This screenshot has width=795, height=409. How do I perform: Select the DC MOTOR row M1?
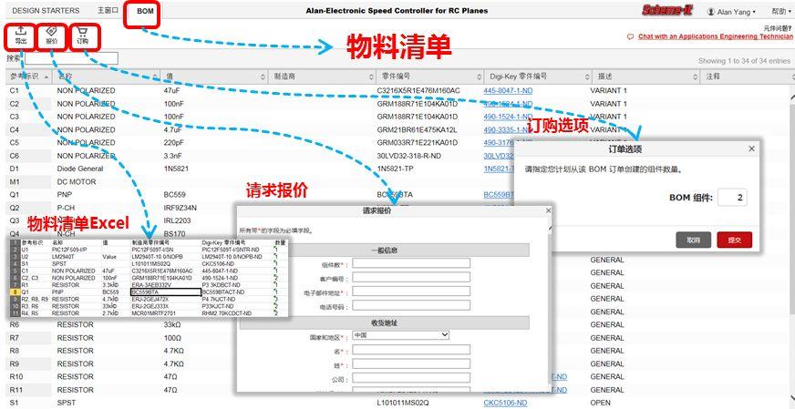(x=76, y=182)
